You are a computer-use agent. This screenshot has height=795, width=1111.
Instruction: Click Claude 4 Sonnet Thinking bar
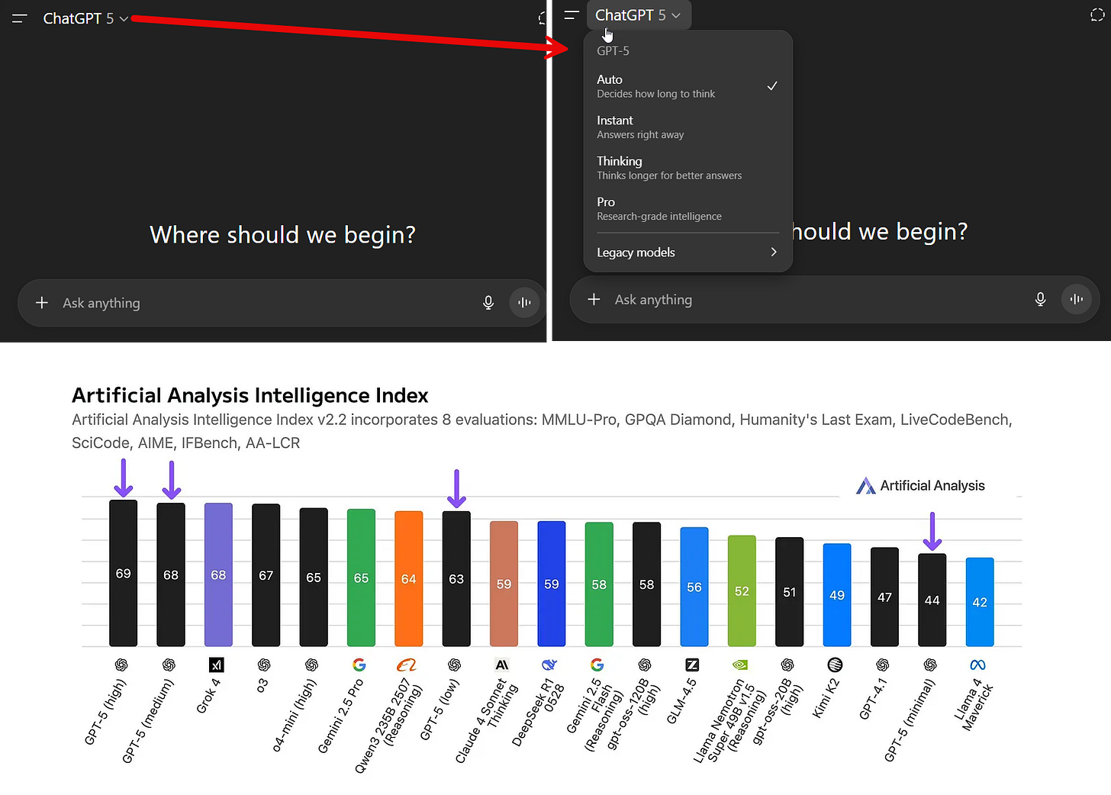click(504, 584)
